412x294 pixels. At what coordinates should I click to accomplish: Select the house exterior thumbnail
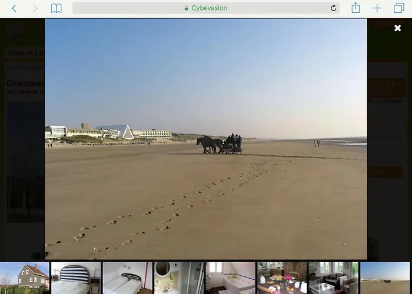click(24, 278)
